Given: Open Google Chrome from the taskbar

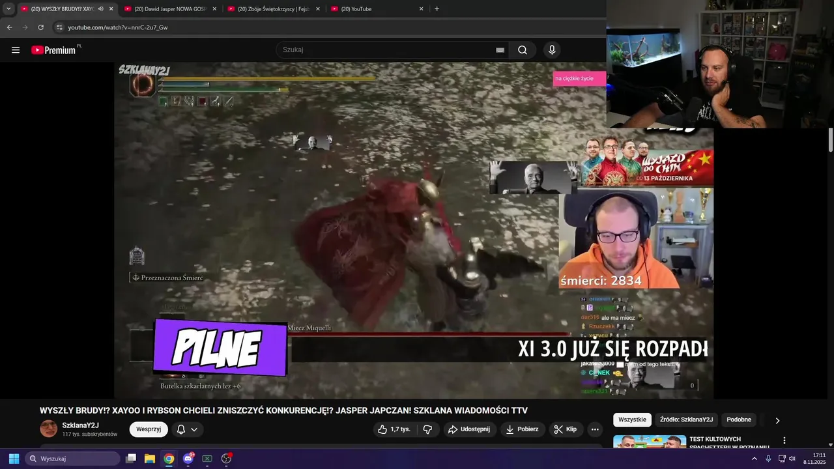Looking at the screenshot, I should pyautogui.click(x=169, y=459).
